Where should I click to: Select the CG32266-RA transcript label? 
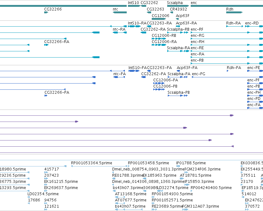(57, 42)
